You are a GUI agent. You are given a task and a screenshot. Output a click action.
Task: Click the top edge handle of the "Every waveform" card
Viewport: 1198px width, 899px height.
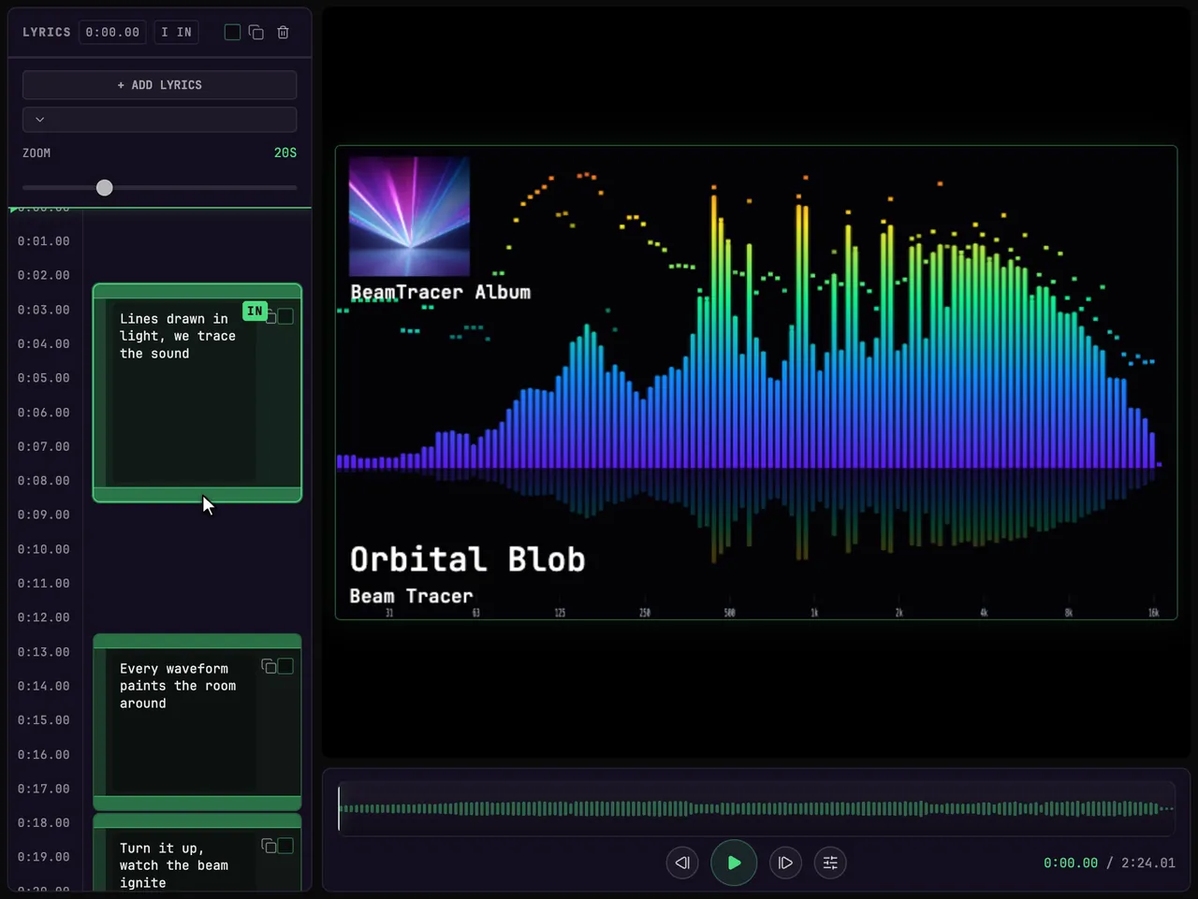click(x=197, y=641)
